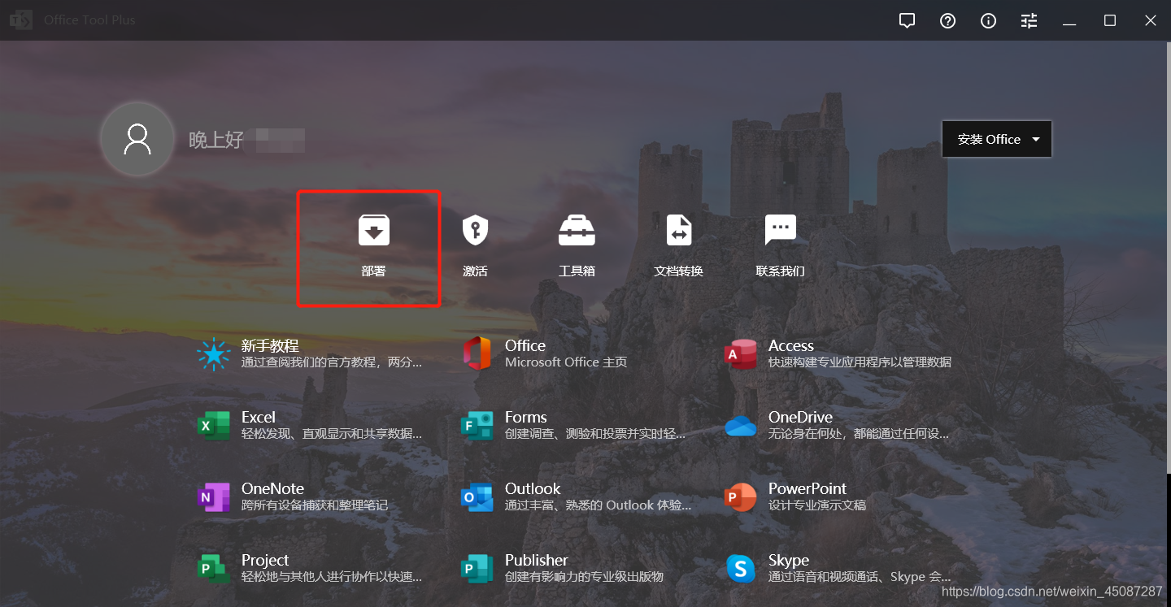
Task: Click the text '创建有影响力的专业级出版物'
Action: click(x=584, y=576)
